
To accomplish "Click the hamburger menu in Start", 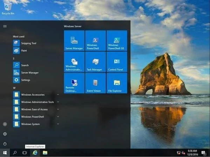I will pos(5,26).
